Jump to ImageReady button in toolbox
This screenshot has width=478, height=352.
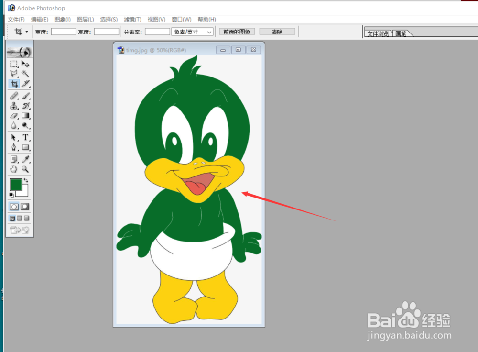tap(20, 230)
